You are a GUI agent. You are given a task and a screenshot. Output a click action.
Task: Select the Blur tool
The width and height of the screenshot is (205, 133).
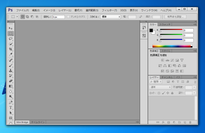pyautogui.click(x=11, y=91)
